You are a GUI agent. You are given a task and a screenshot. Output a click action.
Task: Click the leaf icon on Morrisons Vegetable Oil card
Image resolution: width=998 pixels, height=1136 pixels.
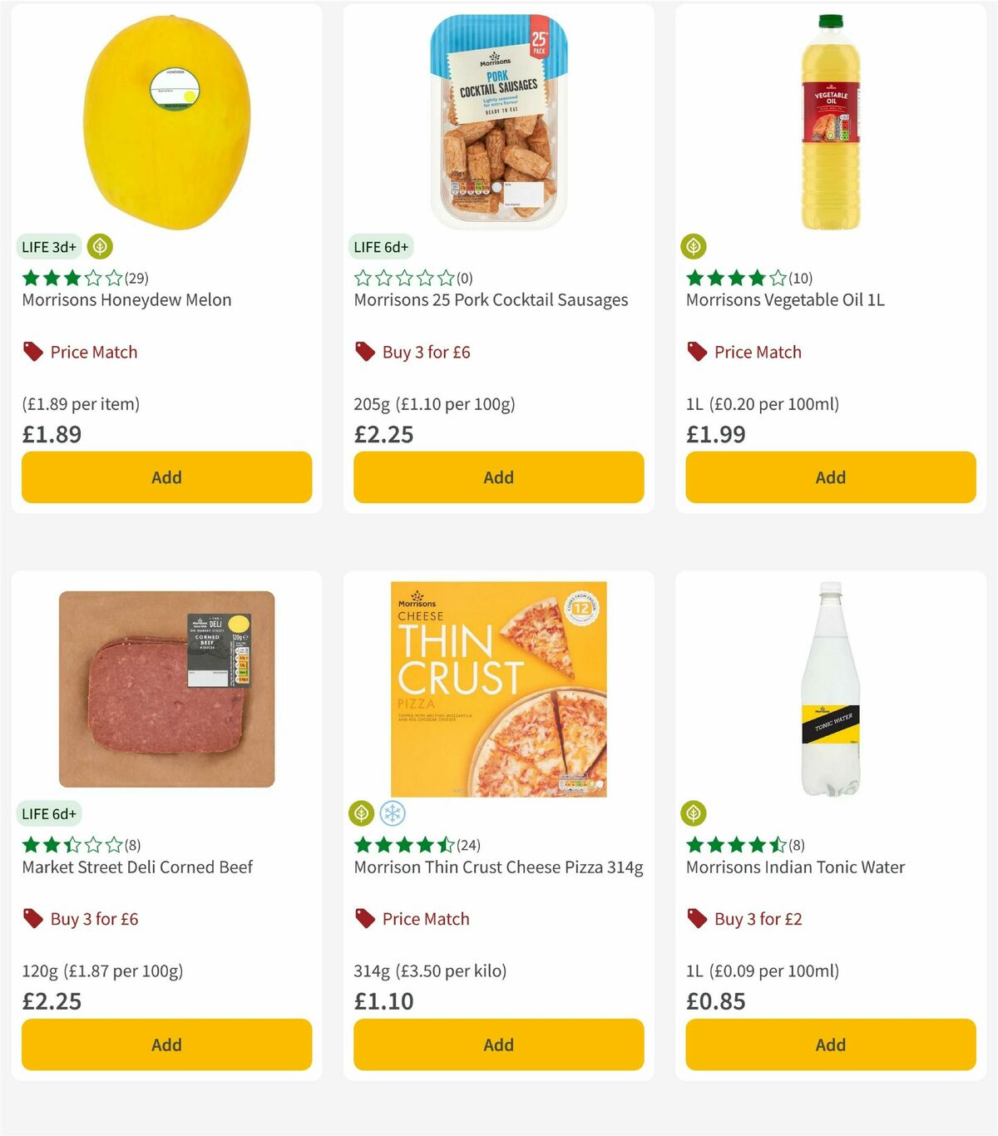(695, 246)
